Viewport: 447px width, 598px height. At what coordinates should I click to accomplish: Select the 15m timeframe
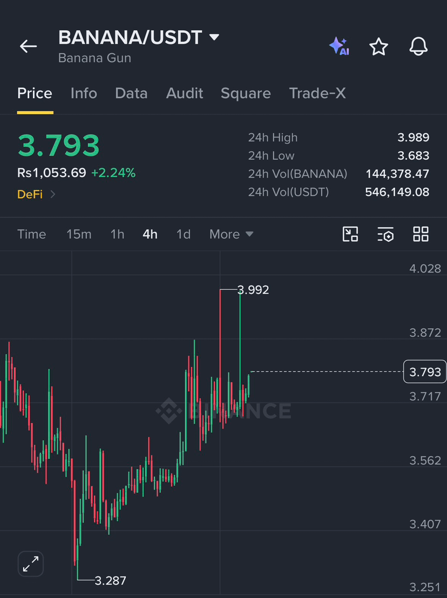79,234
